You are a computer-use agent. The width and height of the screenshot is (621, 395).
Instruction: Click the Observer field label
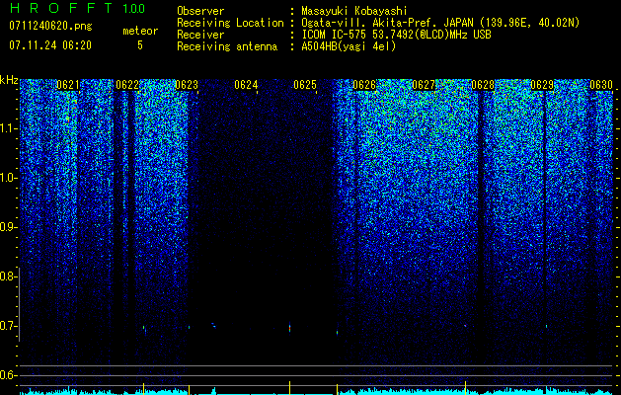pyautogui.click(x=200, y=11)
